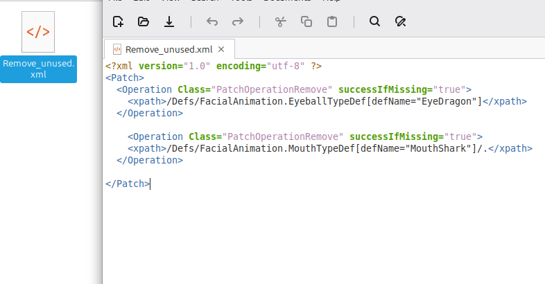Click the EyeDragon xpath line

327,101
